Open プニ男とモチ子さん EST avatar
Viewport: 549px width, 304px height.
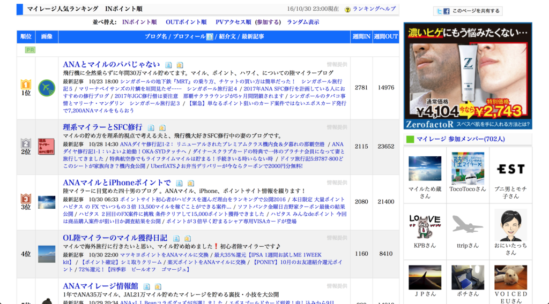coord(510,169)
